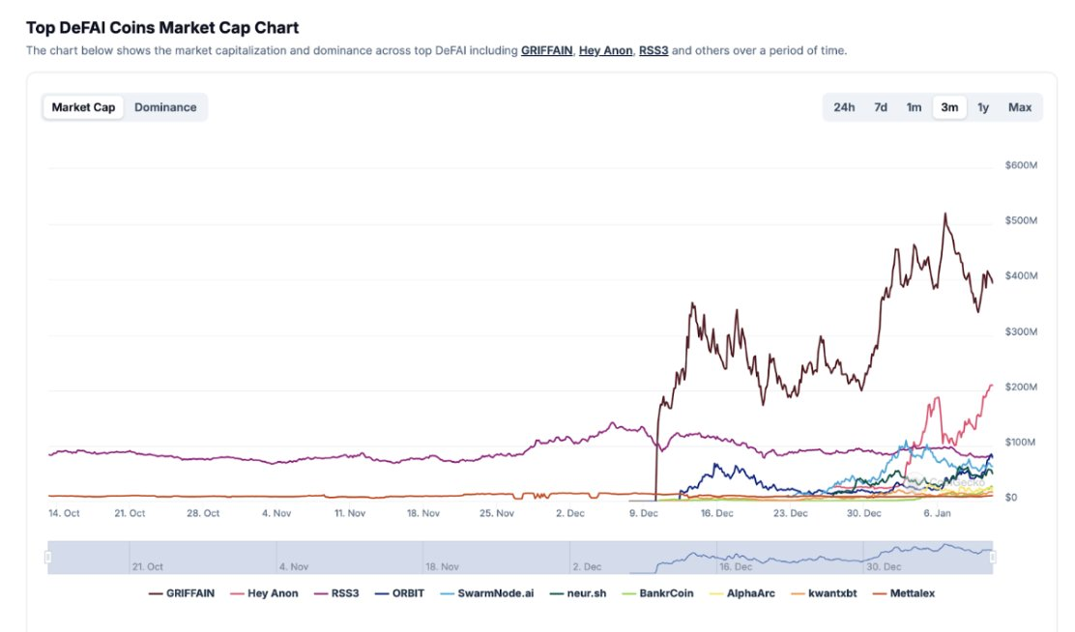Viewport: 1075px width, 632px height.
Task: Toggle Mettalex legend entry
Action: (903, 593)
